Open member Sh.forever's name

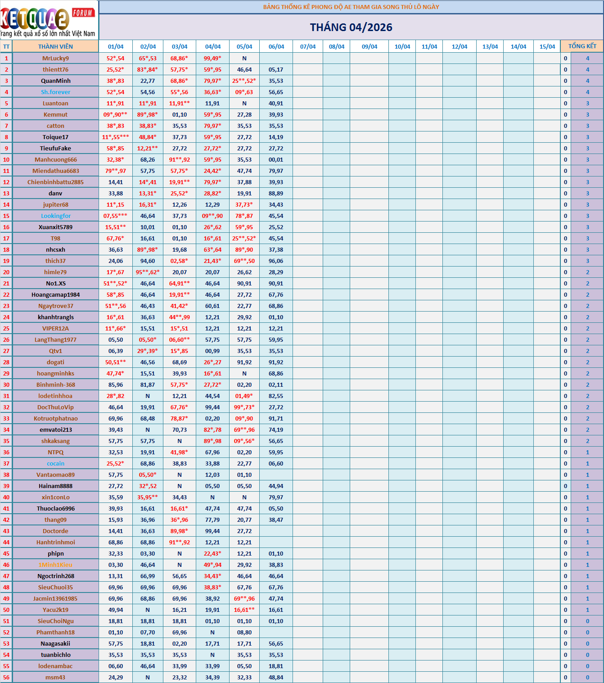[x=55, y=92]
